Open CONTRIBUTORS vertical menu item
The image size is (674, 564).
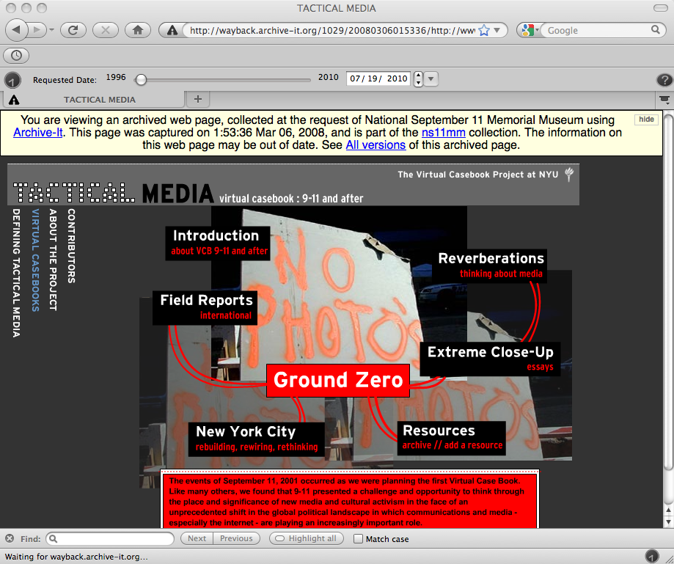[x=71, y=246]
